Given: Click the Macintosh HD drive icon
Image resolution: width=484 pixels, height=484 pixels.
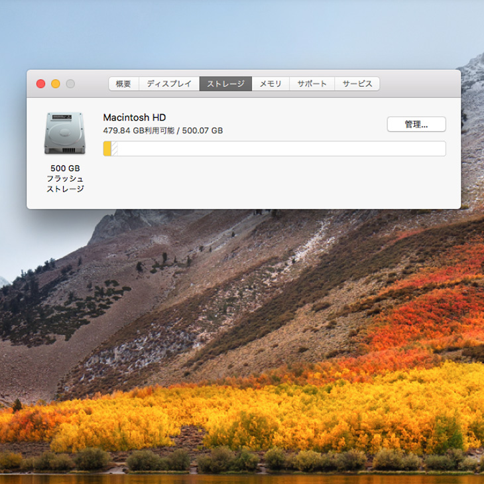Looking at the screenshot, I should click(x=64, y=133).
